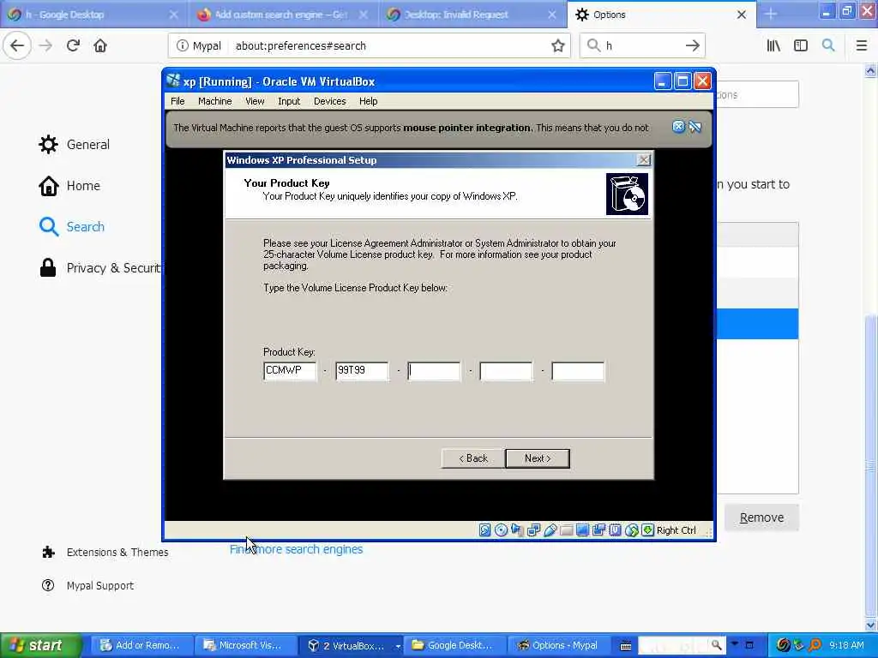
Task: Click the third product key field
Action: [x=434, y=370]
